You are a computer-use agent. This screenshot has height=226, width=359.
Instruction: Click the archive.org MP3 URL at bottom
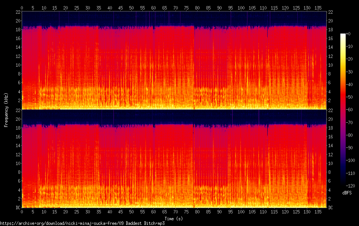tap(82, 223)
